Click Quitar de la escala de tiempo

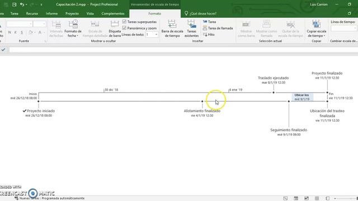(290, 28)
